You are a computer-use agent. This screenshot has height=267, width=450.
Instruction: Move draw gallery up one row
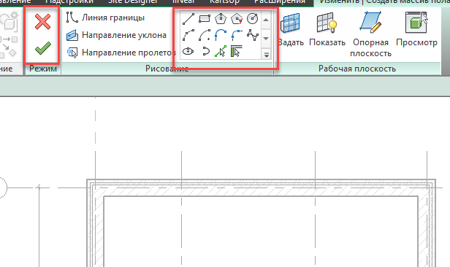tap(266, 20)
